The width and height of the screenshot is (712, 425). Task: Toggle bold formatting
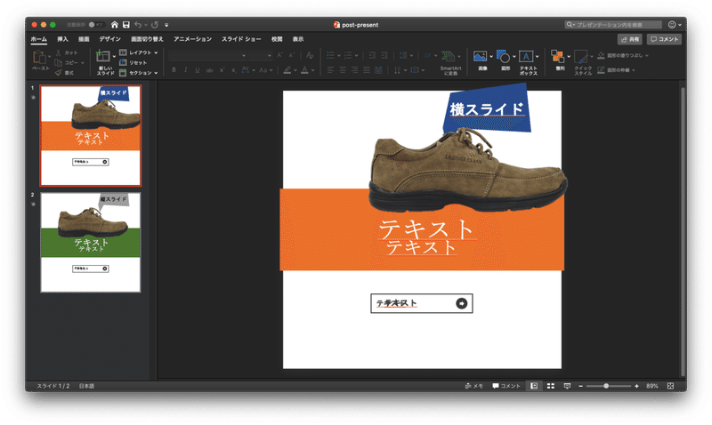coord(174,70)
